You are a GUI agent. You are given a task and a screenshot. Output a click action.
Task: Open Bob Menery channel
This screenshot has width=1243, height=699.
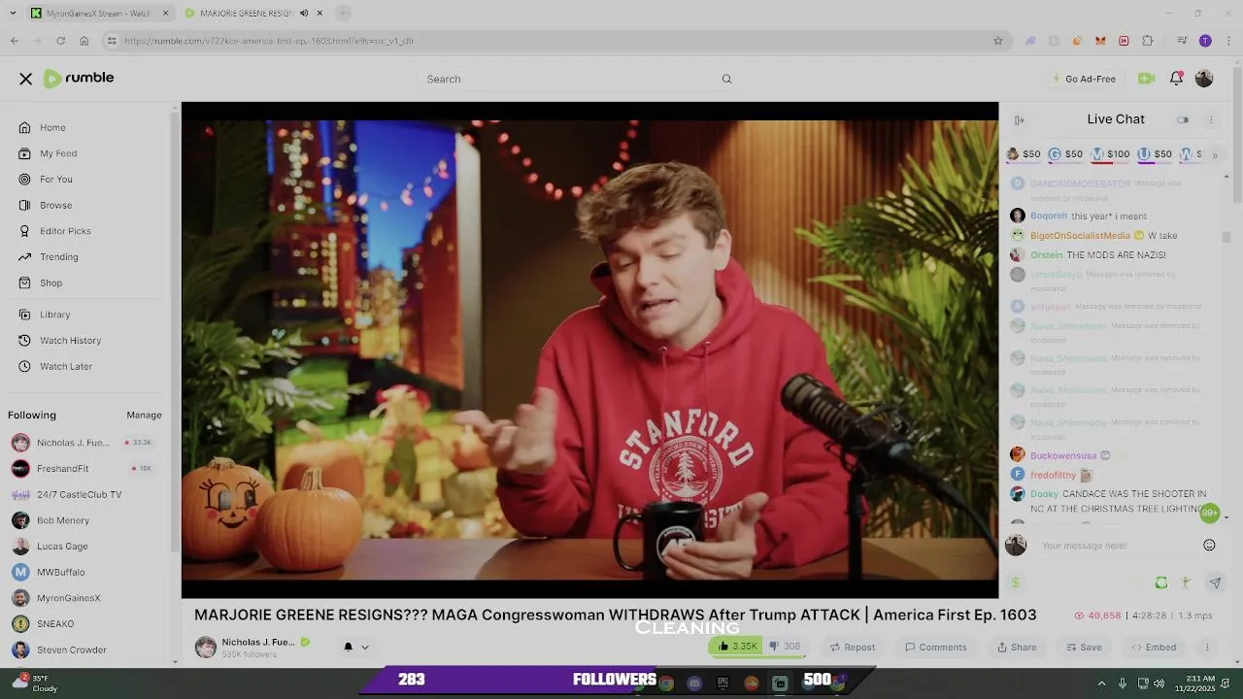click(x=63, y=520)
